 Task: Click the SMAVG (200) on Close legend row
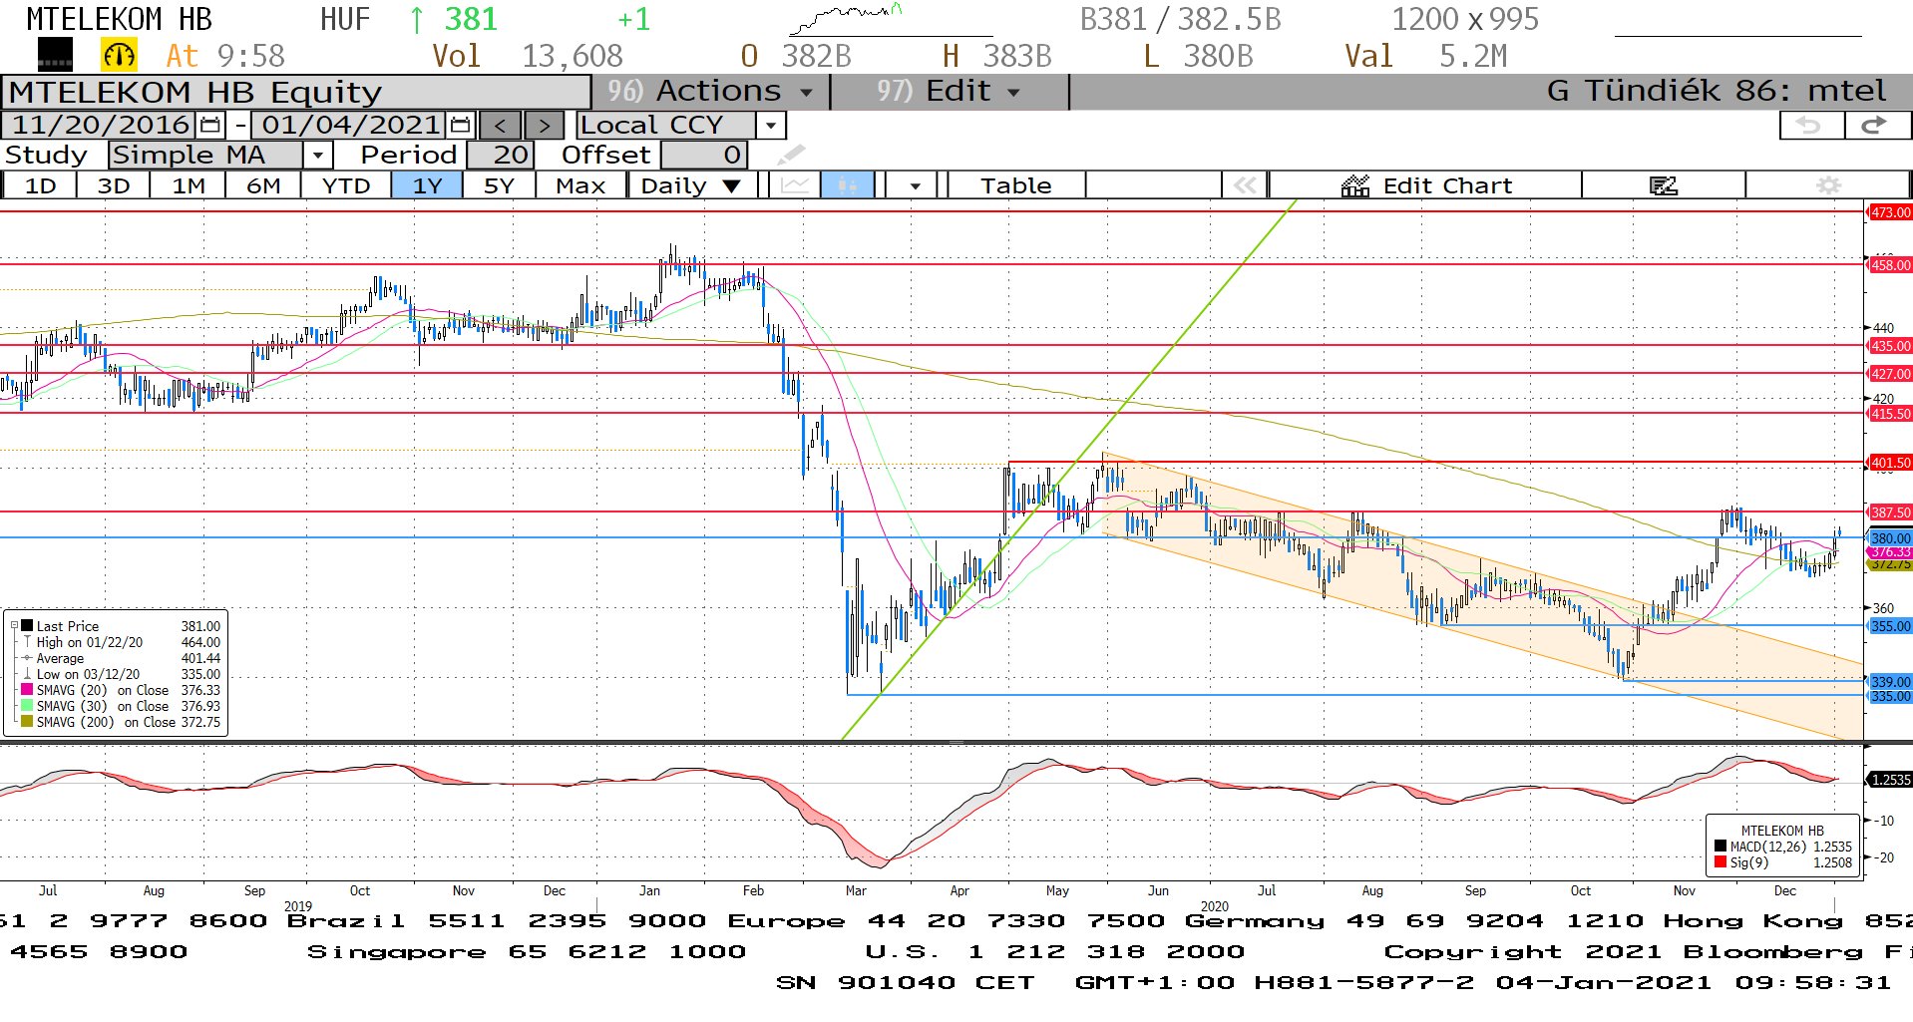121,722
